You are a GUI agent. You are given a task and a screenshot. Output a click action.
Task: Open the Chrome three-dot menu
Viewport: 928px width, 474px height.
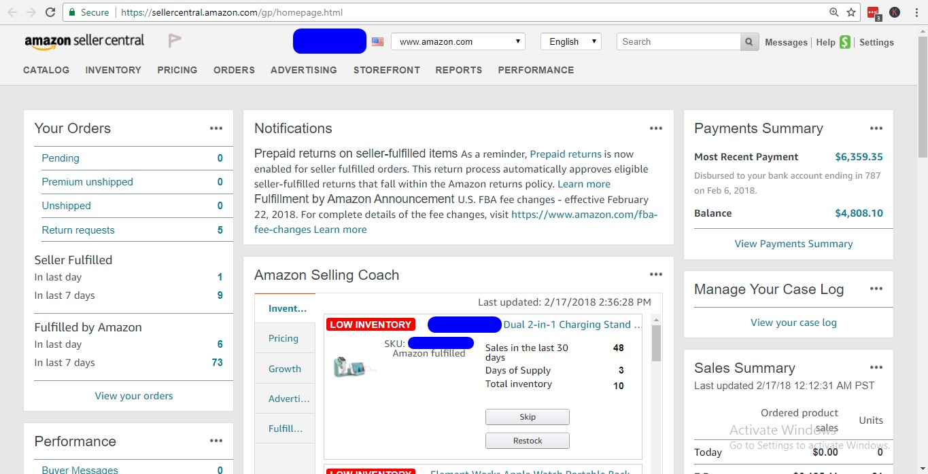[915, 12]
